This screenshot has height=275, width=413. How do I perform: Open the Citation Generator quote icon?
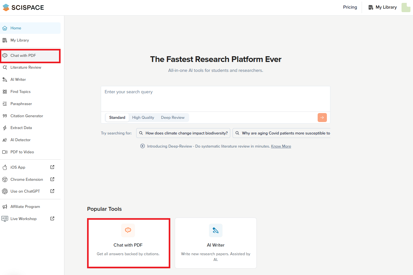click(5, 116)
